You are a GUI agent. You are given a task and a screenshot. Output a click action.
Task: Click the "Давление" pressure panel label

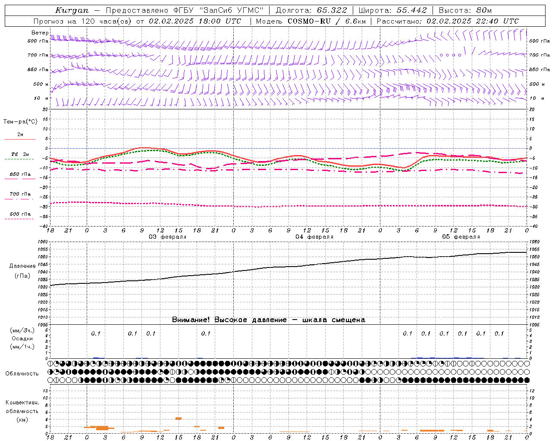22,266
